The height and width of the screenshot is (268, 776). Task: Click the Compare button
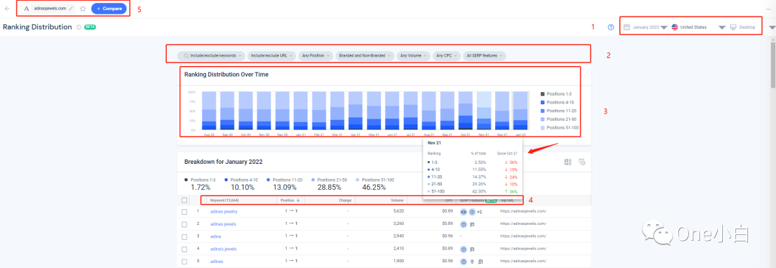pos(109,9)
